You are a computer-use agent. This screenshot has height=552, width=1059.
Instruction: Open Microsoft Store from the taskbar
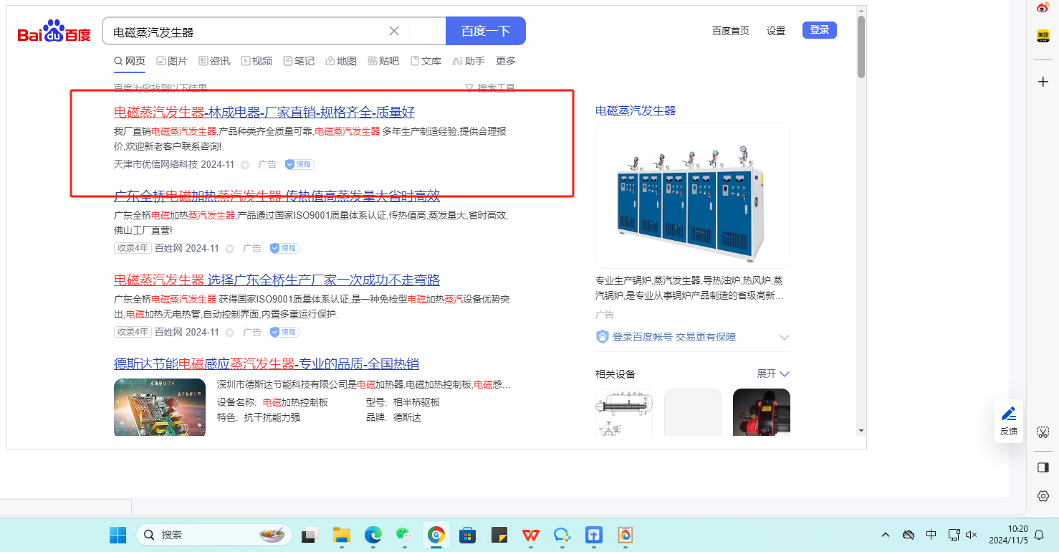[467, 535]
